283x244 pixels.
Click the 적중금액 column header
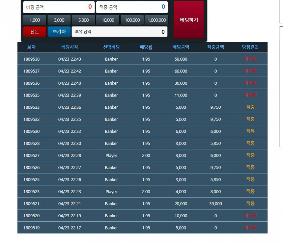(216, 47)
